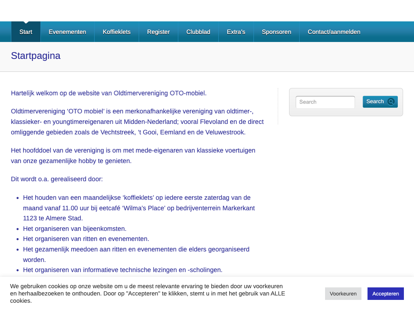Click the bullet about technische lezingen
The height and width of the screenshot is (310, 414).
coord(123,270)
